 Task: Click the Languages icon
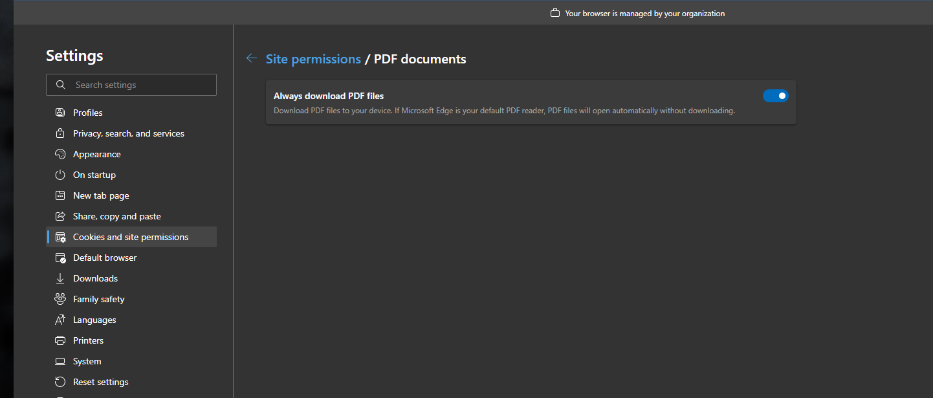point(60,320)
